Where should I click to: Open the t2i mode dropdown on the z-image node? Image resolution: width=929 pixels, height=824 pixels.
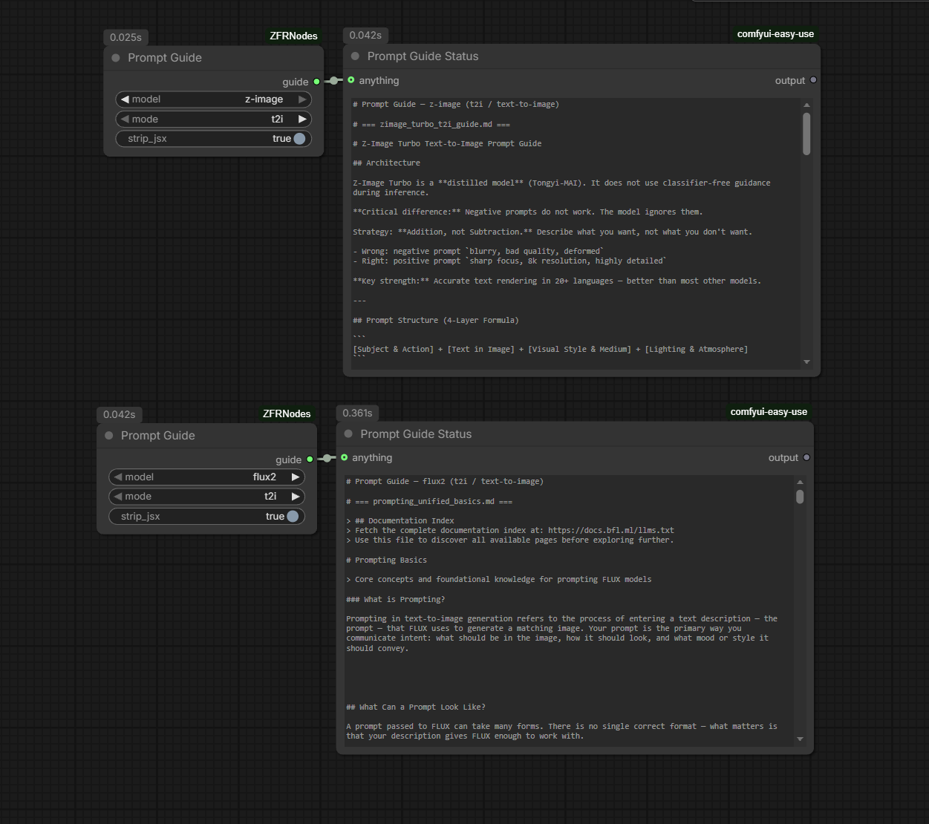[x=214, y=120]
